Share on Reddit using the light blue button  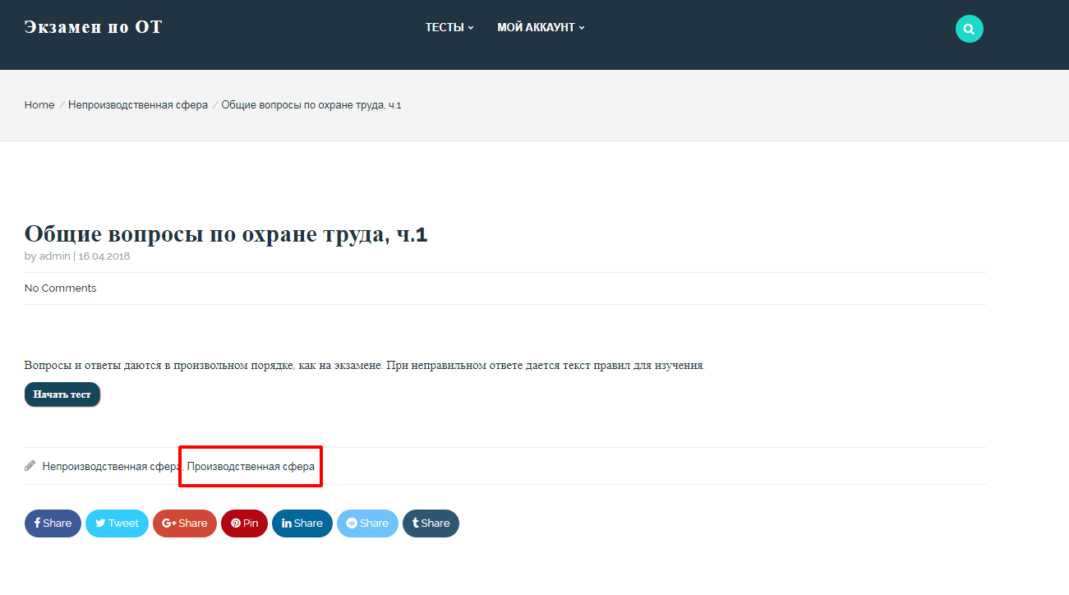click(x=367, y=524)
